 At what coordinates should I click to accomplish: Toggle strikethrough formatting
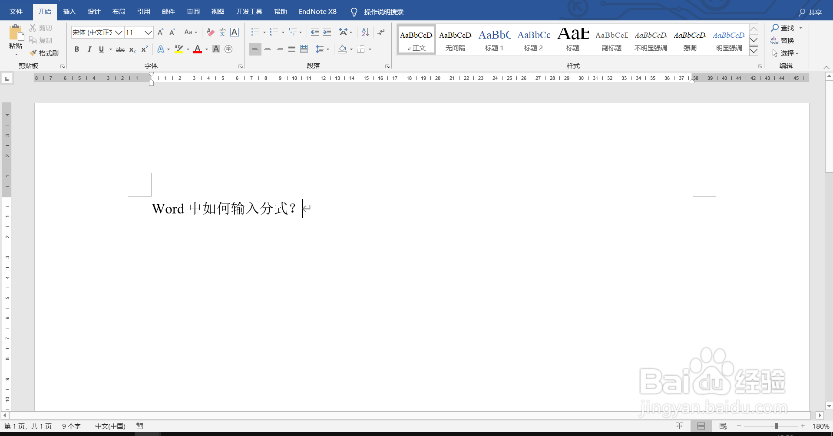coord(120,49)
